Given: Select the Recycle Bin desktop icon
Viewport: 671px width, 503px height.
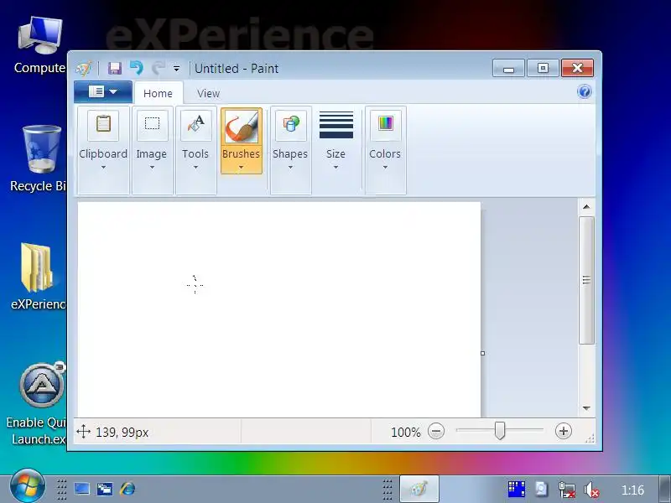Looking at the screenshot, I should (39, 158).
